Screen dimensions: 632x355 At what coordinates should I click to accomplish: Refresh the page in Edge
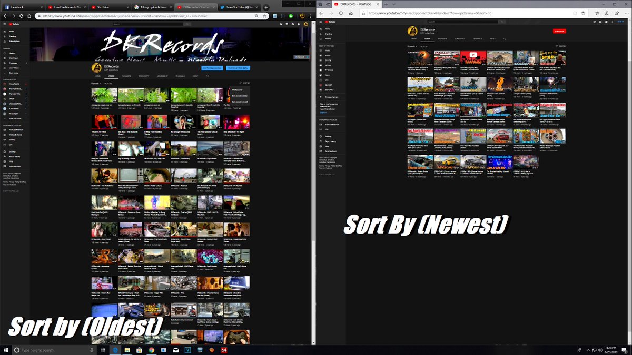click(340, 13)
